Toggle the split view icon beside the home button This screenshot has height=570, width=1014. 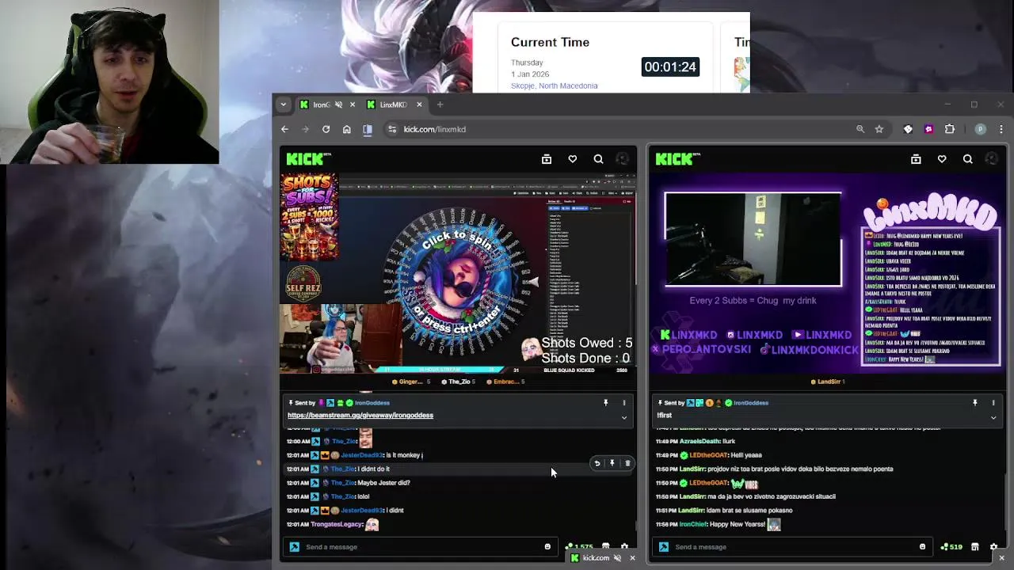(x=368, y=129)
